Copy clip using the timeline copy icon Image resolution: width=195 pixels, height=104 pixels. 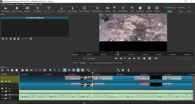(x=12, y=70)
